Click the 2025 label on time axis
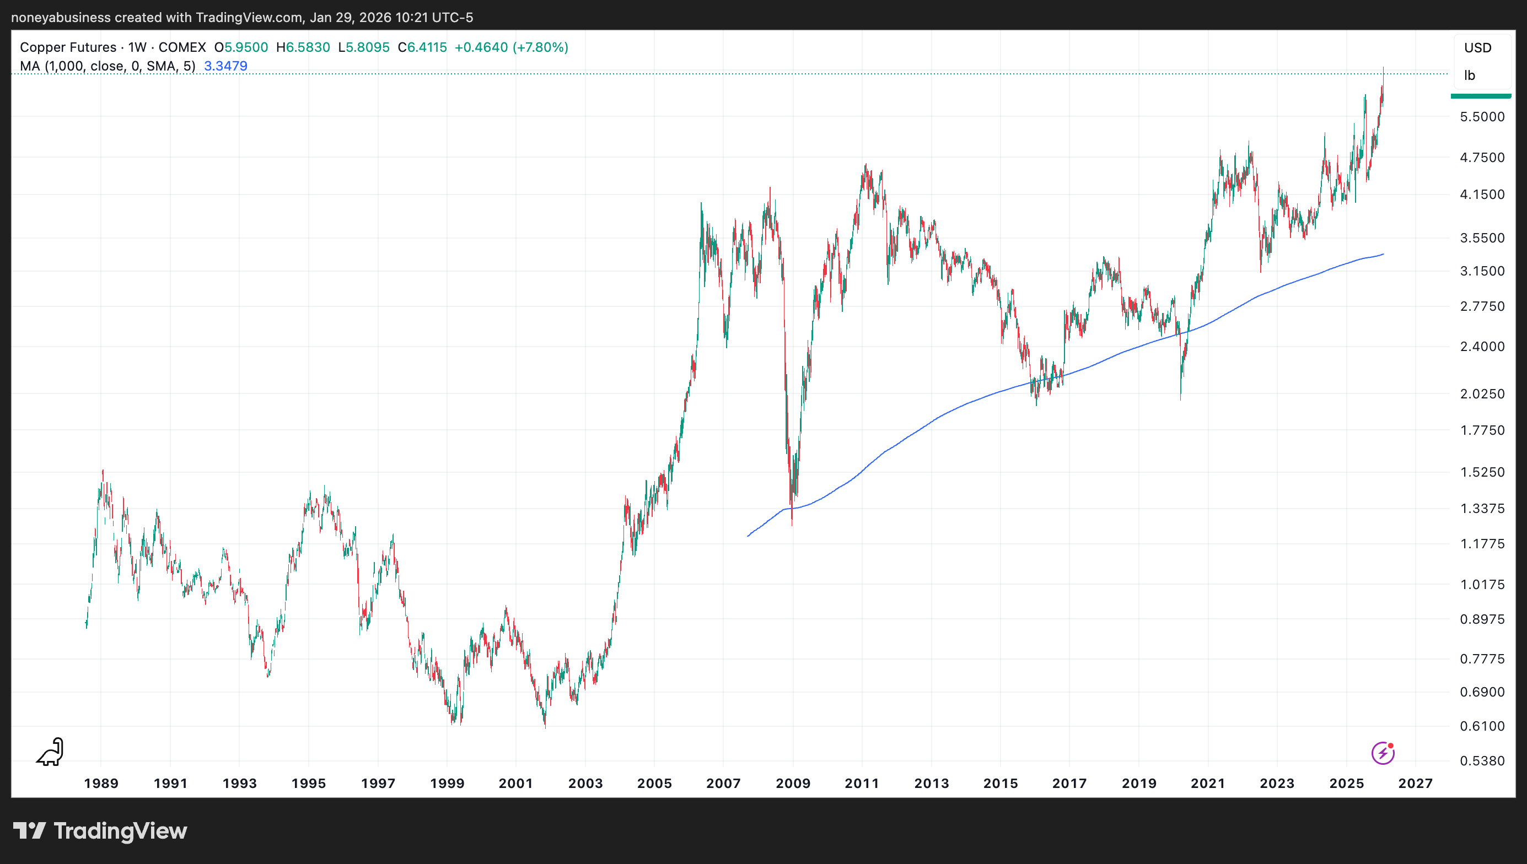 (x=1346, y=782)
